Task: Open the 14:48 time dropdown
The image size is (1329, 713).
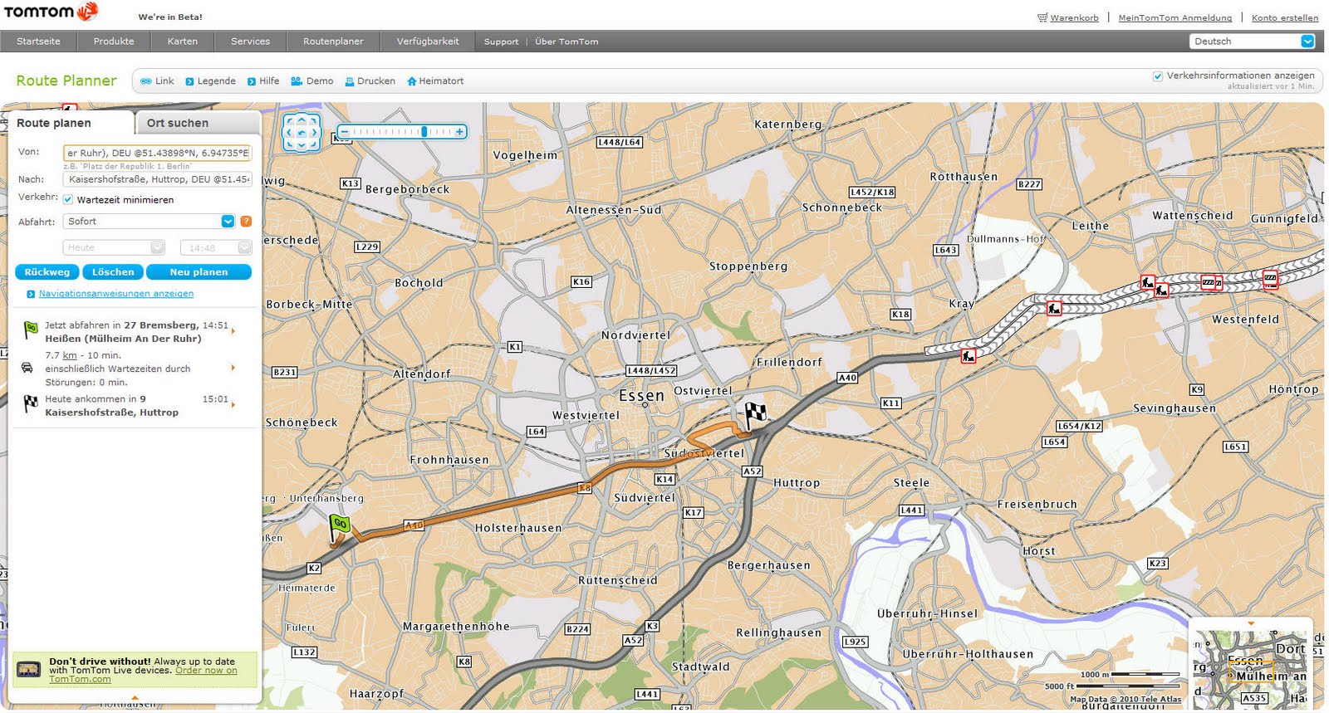Action: [x=216, y=247]
